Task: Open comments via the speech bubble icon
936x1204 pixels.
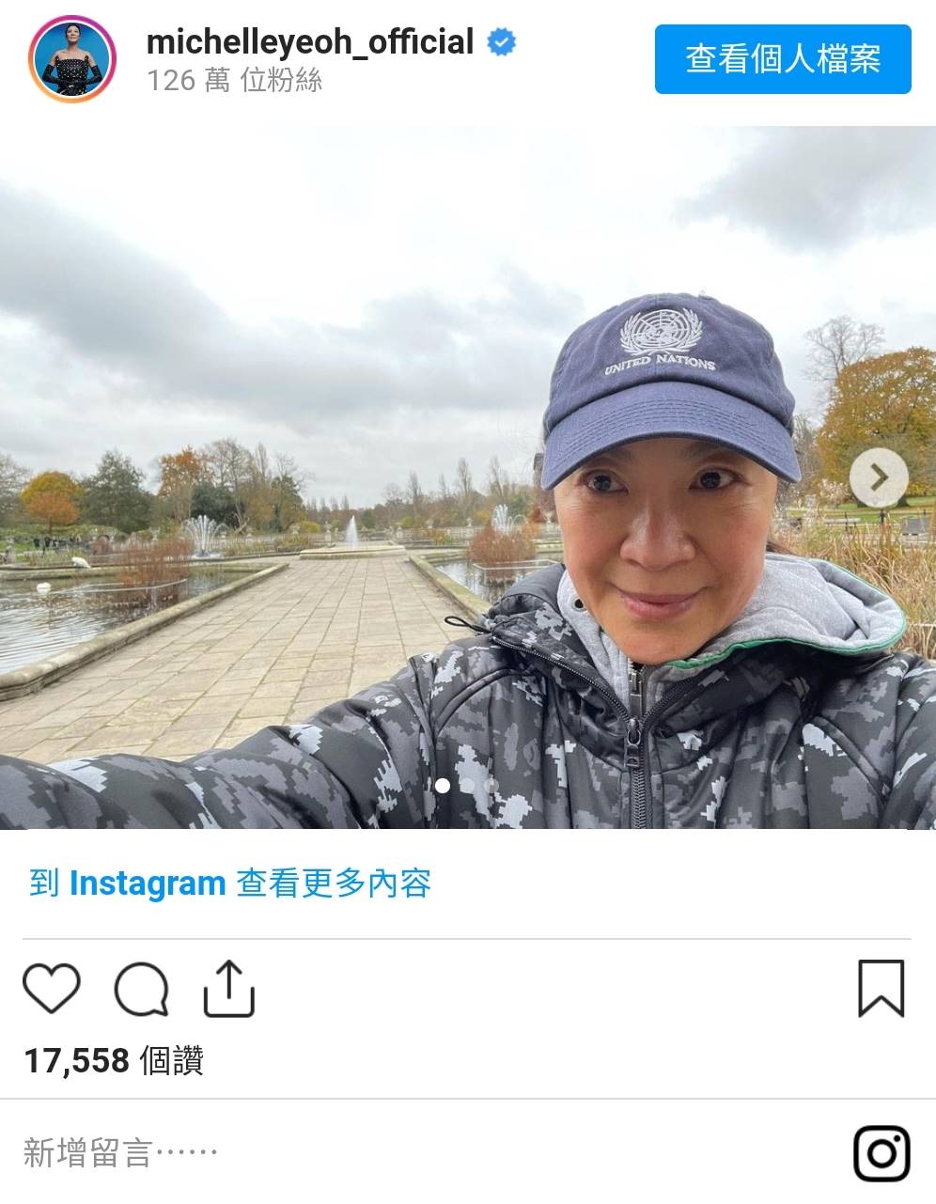Action: point(141,989)
